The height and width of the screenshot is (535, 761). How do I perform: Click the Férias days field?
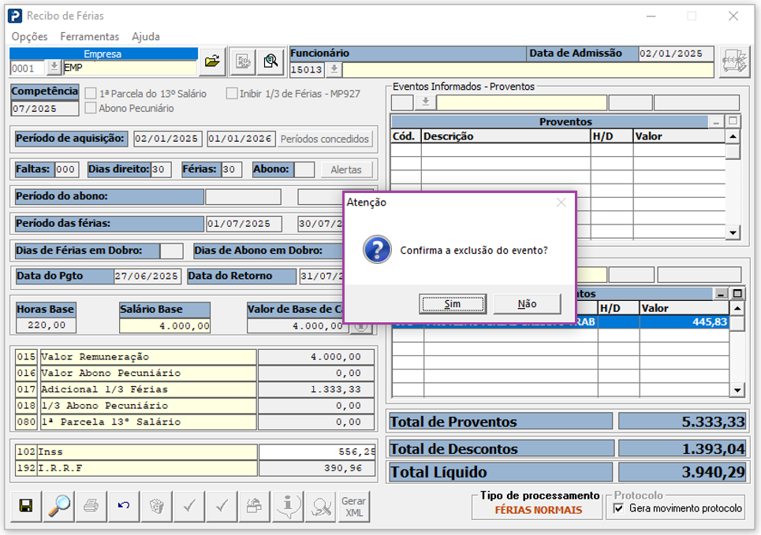232,169
